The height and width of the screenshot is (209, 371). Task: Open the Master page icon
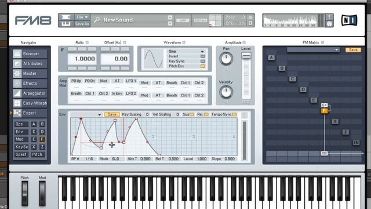(x=17, y=74)
